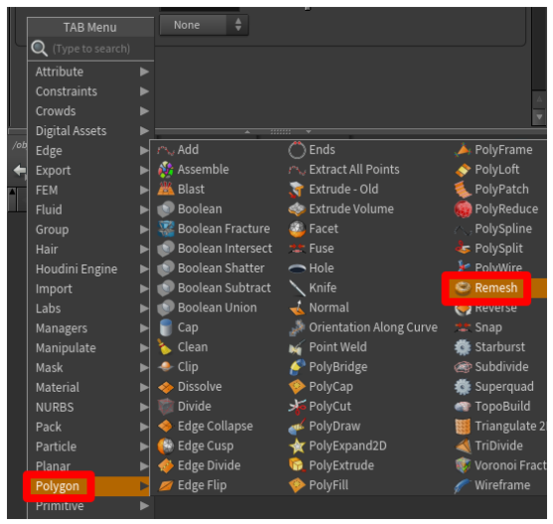Image resolution: width=553 pixels, height=524 pixels.
Task: Click the PolyExtrude icon
Action: click(297, 465)
